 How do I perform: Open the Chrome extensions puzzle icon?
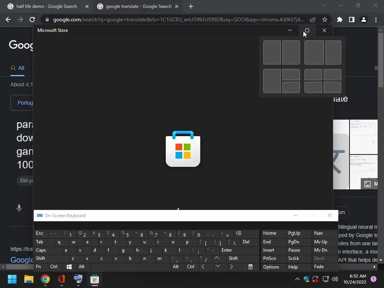pyautogui.click(x=340, y=19)
